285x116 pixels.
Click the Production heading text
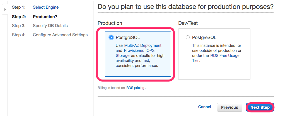point(110,23)
